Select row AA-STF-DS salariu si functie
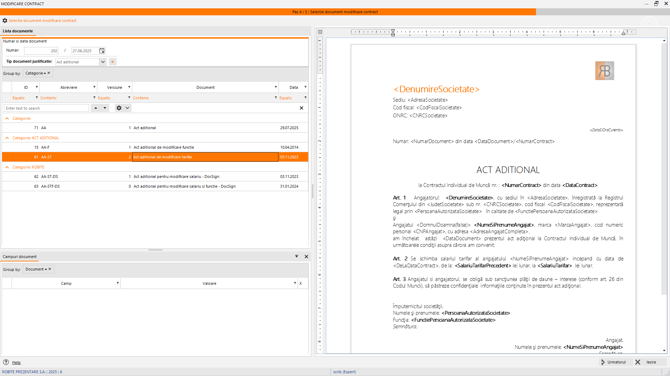This screenshot has height=376, width=670. click(155, 186)
